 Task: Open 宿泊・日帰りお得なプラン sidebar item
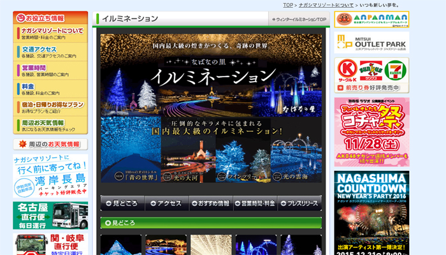(x=50, y=107)
